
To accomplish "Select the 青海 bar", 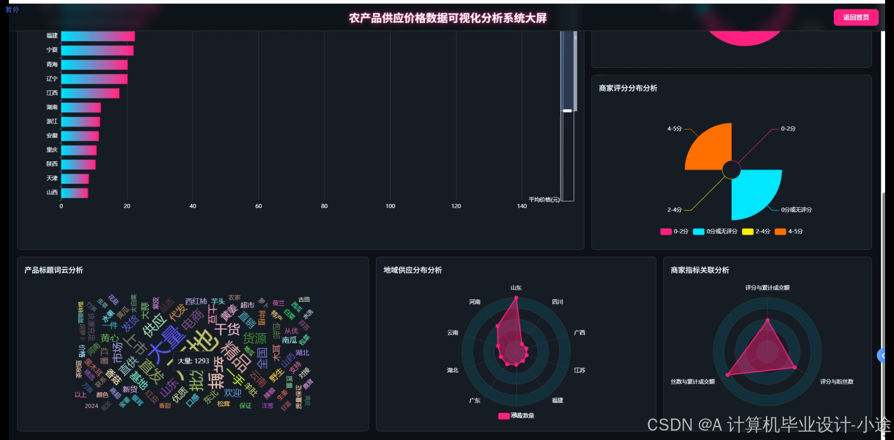I will pyautogui.click(x=94, y=65).
